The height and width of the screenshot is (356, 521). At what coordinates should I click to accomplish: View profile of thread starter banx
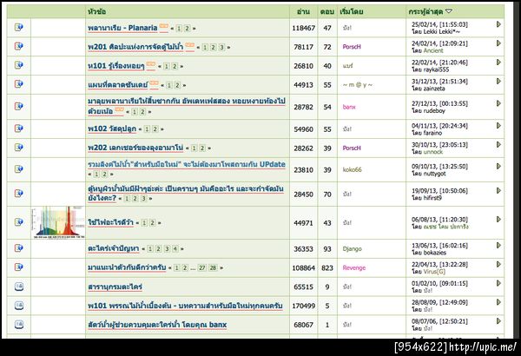(349, 107)
